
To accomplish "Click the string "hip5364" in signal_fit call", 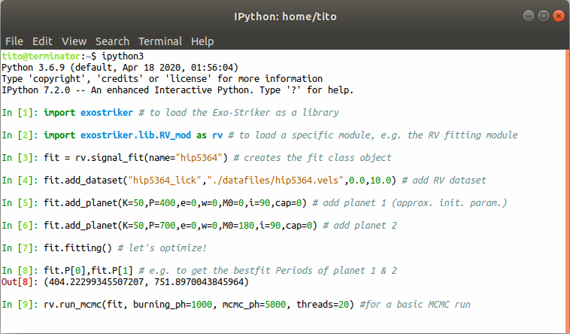I will [x=199, y=158].
